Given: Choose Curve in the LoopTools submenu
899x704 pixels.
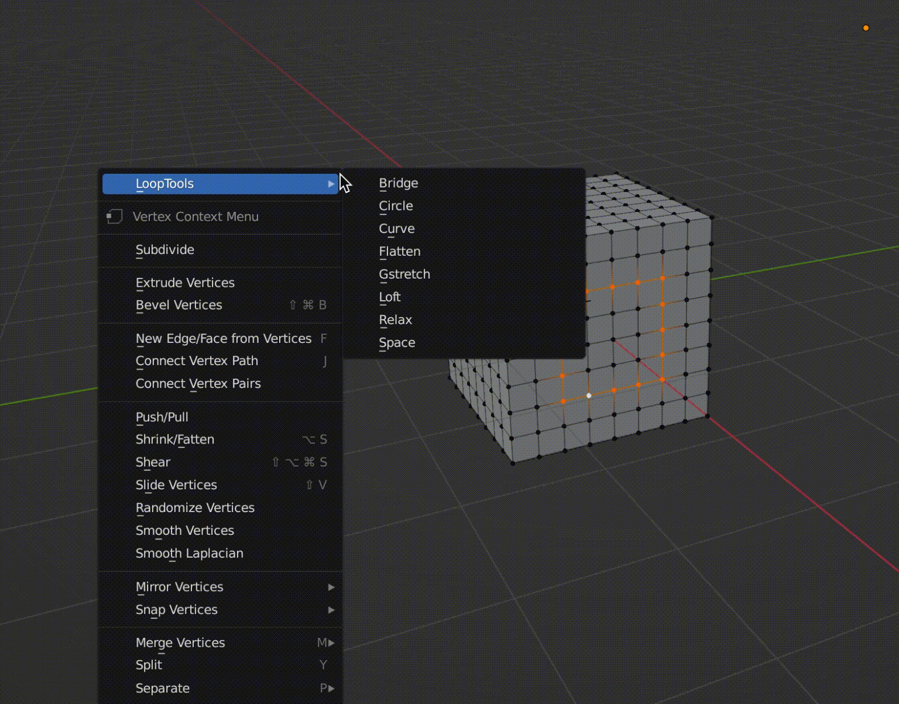Looking at the screenshot, I should pyautogui.click(x=397, y=229).
